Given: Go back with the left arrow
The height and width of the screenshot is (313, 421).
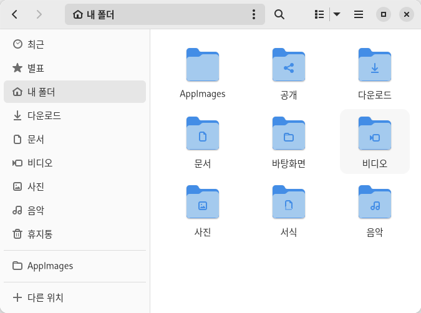Looking at the screenshot, I should coord(15,14).
